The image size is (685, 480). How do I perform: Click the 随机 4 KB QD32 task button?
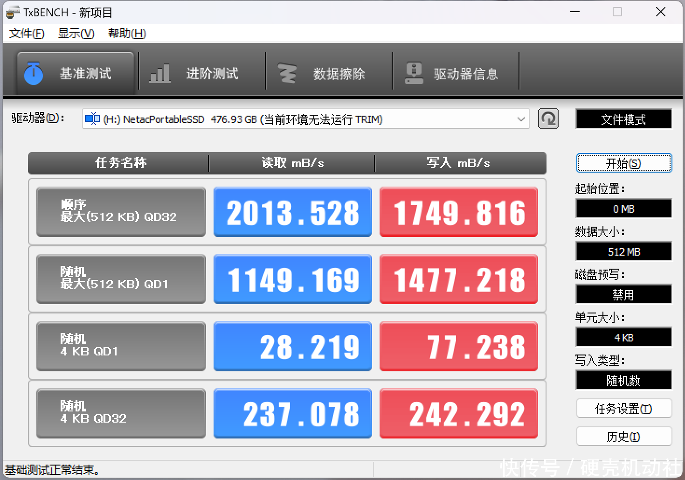(x=121, y=413)
